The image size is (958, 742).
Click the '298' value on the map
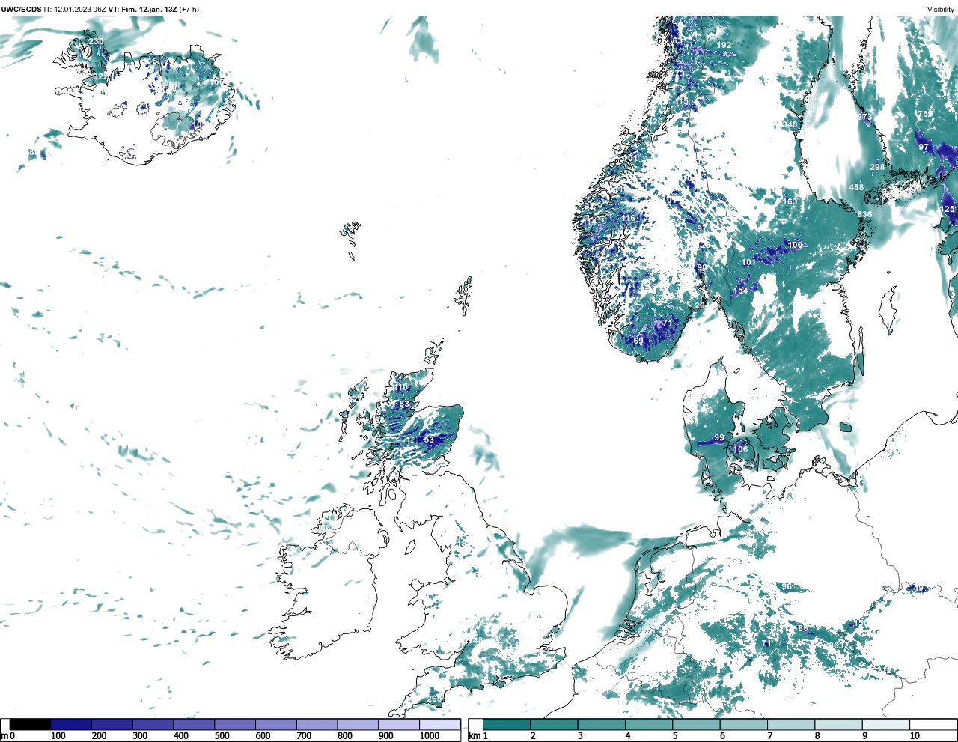click(x=877, y=167)
